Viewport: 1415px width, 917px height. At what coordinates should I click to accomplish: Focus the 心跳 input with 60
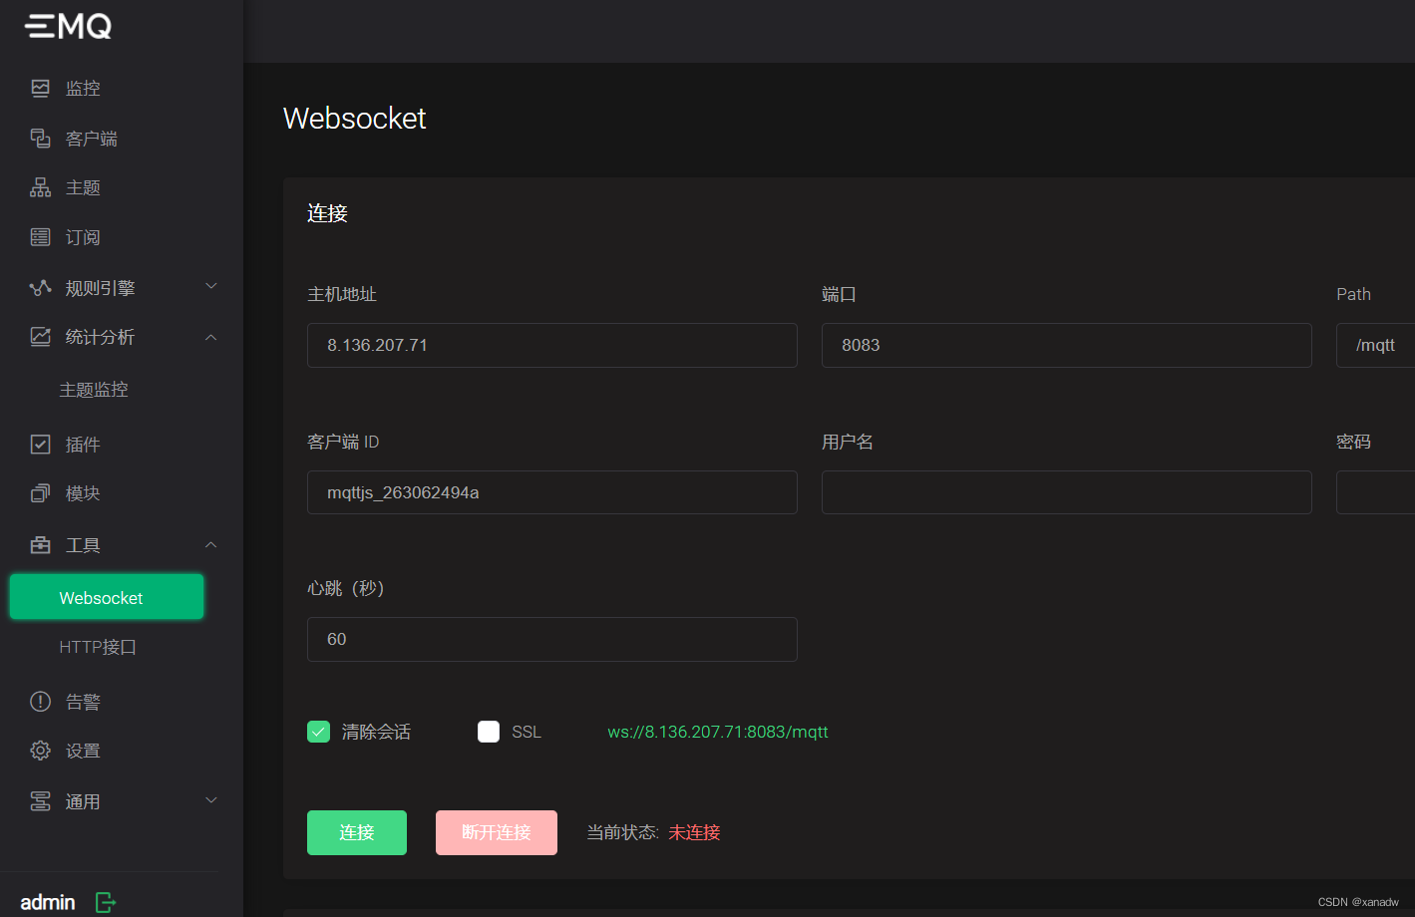point(552,639)
